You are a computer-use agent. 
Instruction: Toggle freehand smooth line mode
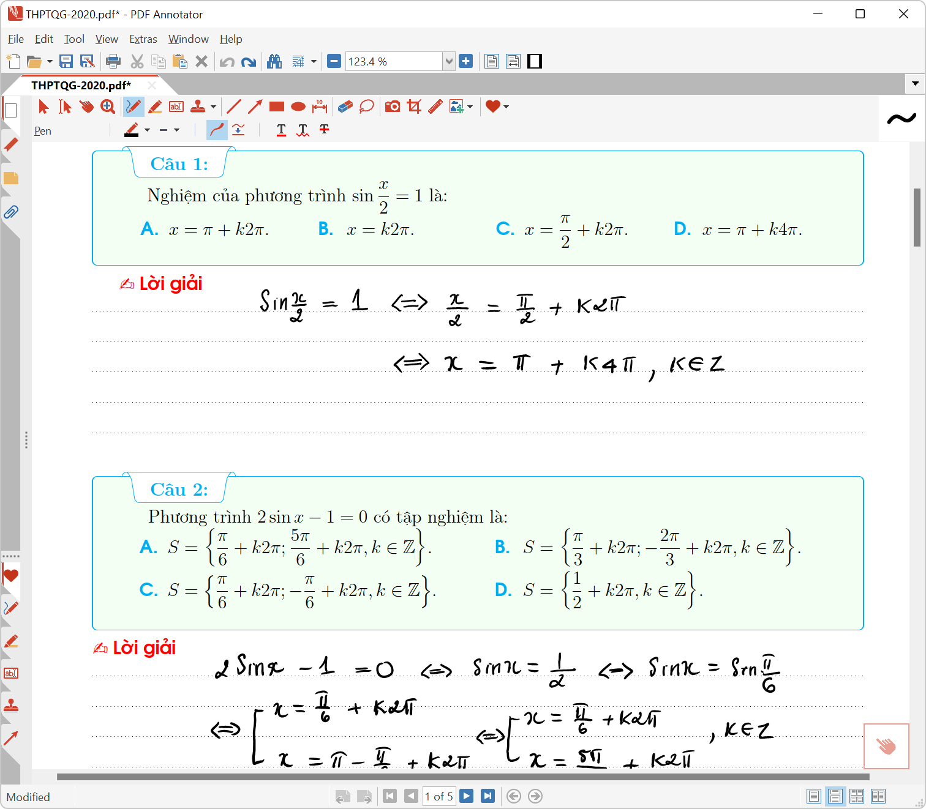217,130
